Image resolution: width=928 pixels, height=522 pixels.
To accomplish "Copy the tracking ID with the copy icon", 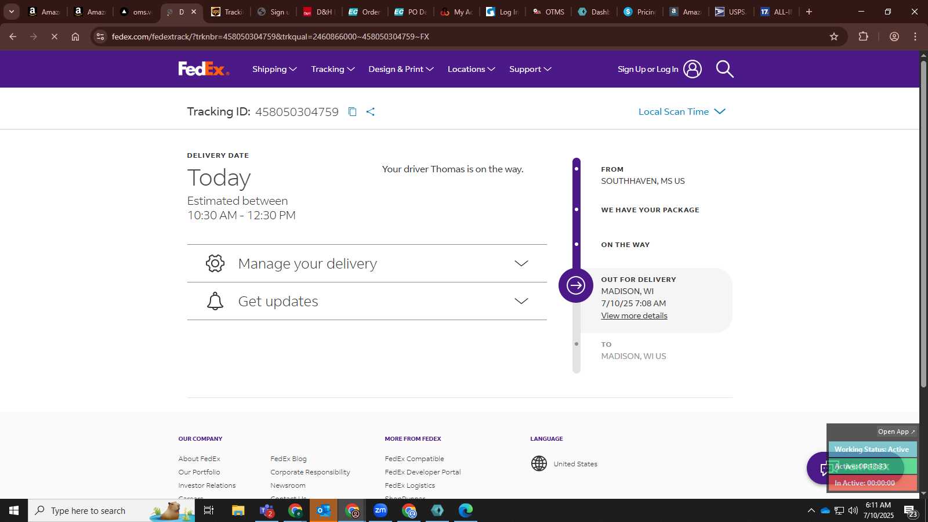I will (352, 111).
